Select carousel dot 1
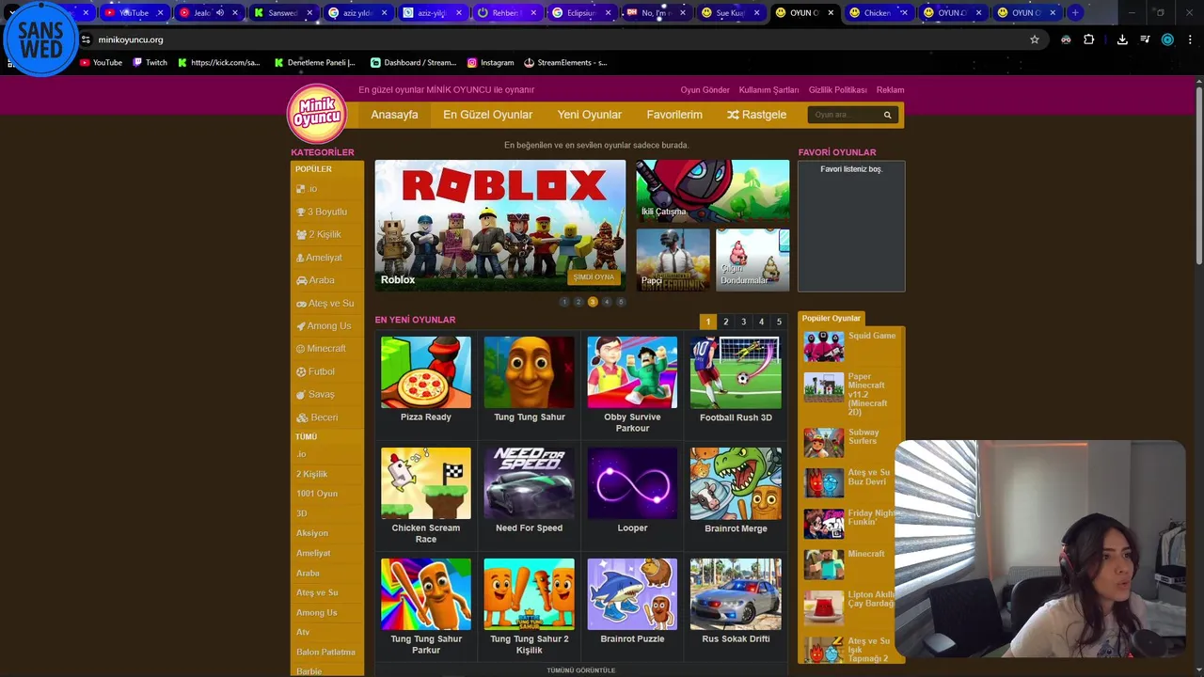The height and width of the screenshot is (677, 1204). [564, 302]
